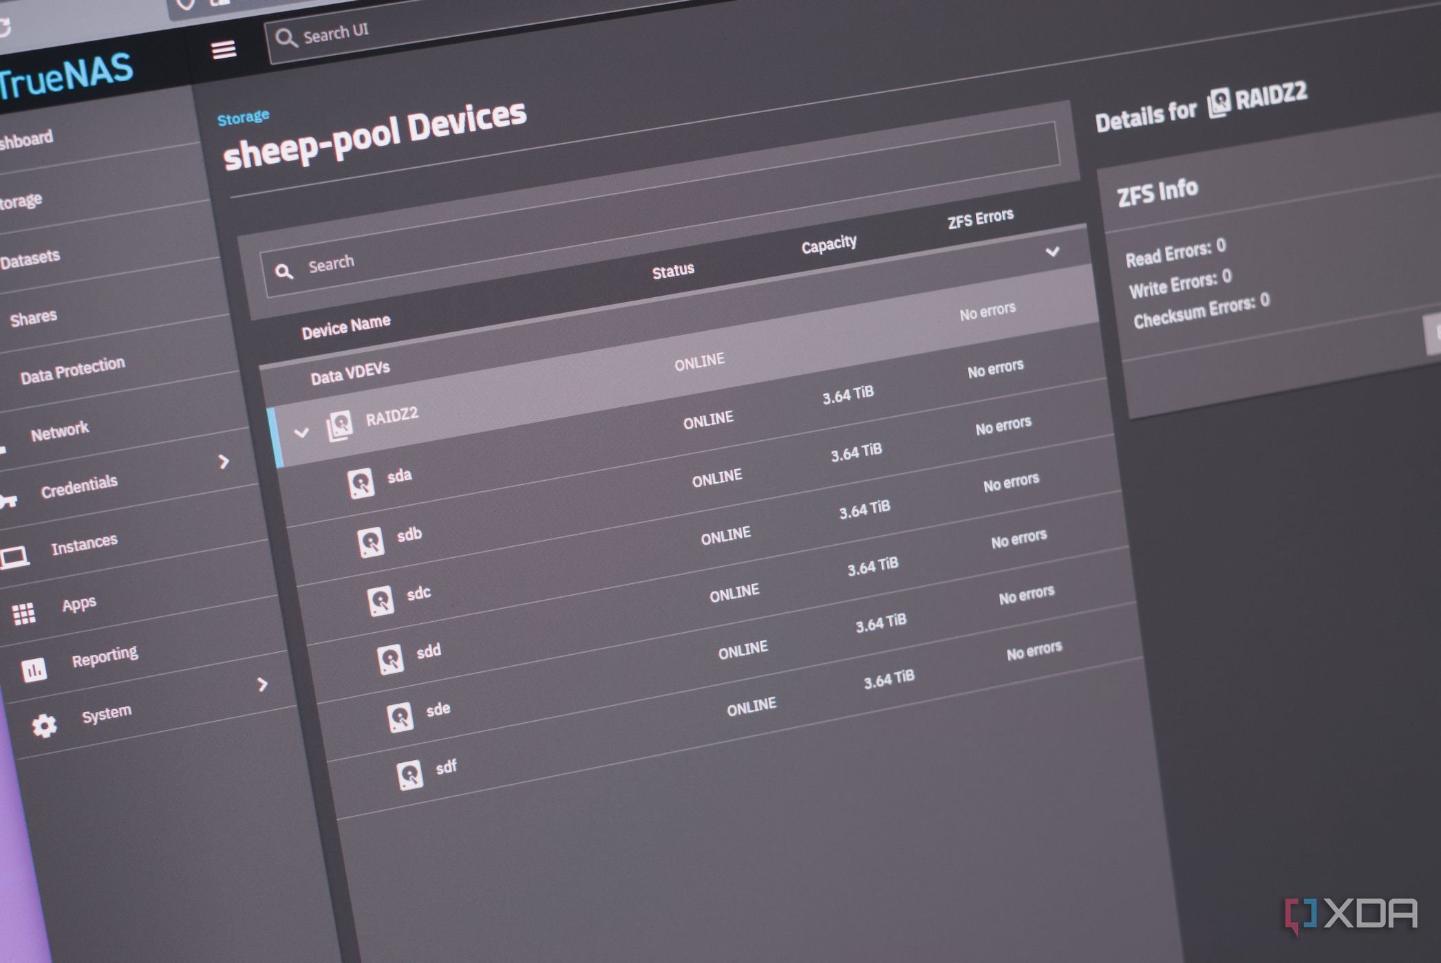Collapse the RAIDZ2 vdev row

tap(301, 433)
